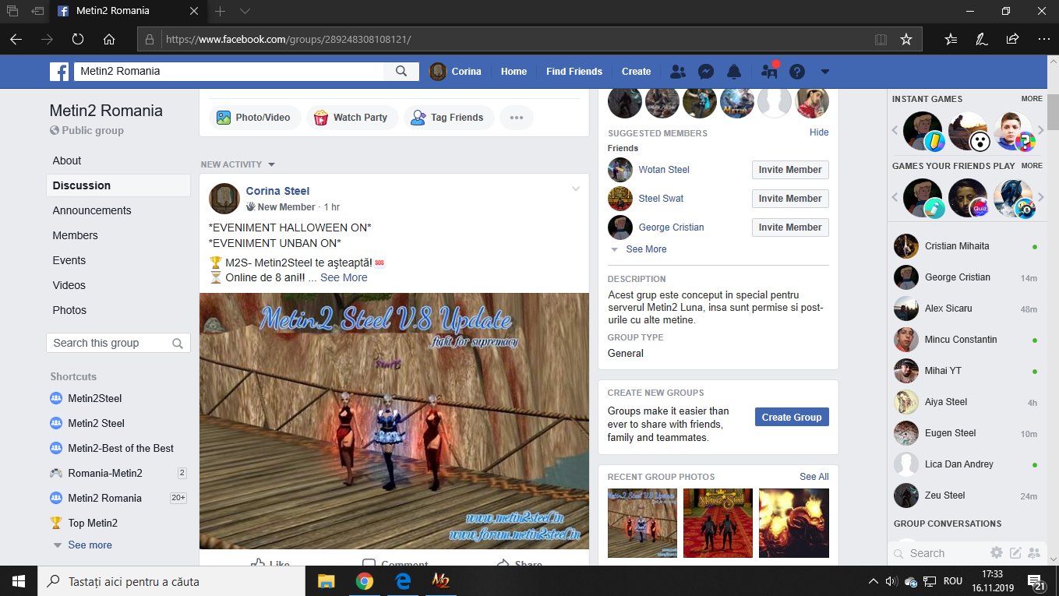The height and width of the screenshot is (596, 1059).
Task: Open Photos section
Action: pos(69,310)
